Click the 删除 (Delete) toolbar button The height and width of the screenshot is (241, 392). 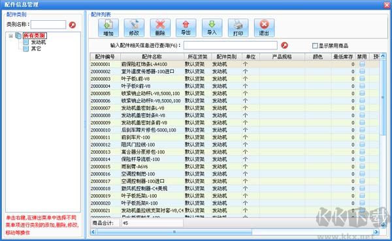pos(160,27)
